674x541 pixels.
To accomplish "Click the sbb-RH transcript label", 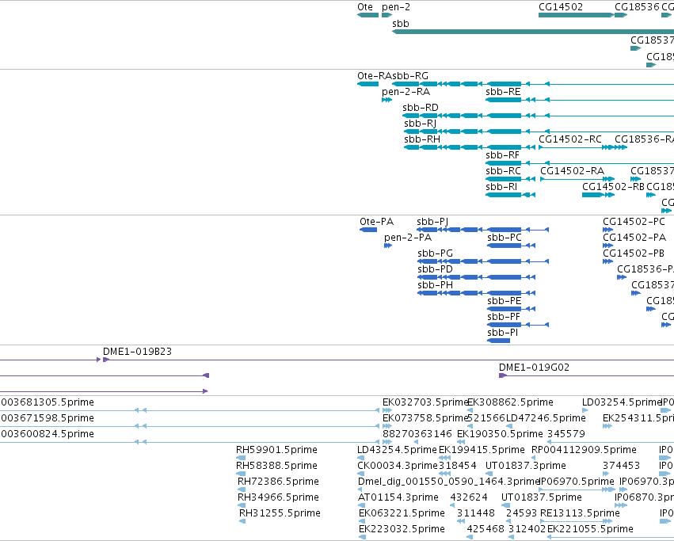I will 422,139.
